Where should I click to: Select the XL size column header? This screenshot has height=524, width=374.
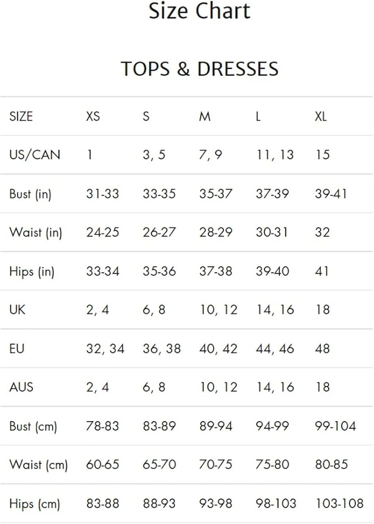click(321, 117)
